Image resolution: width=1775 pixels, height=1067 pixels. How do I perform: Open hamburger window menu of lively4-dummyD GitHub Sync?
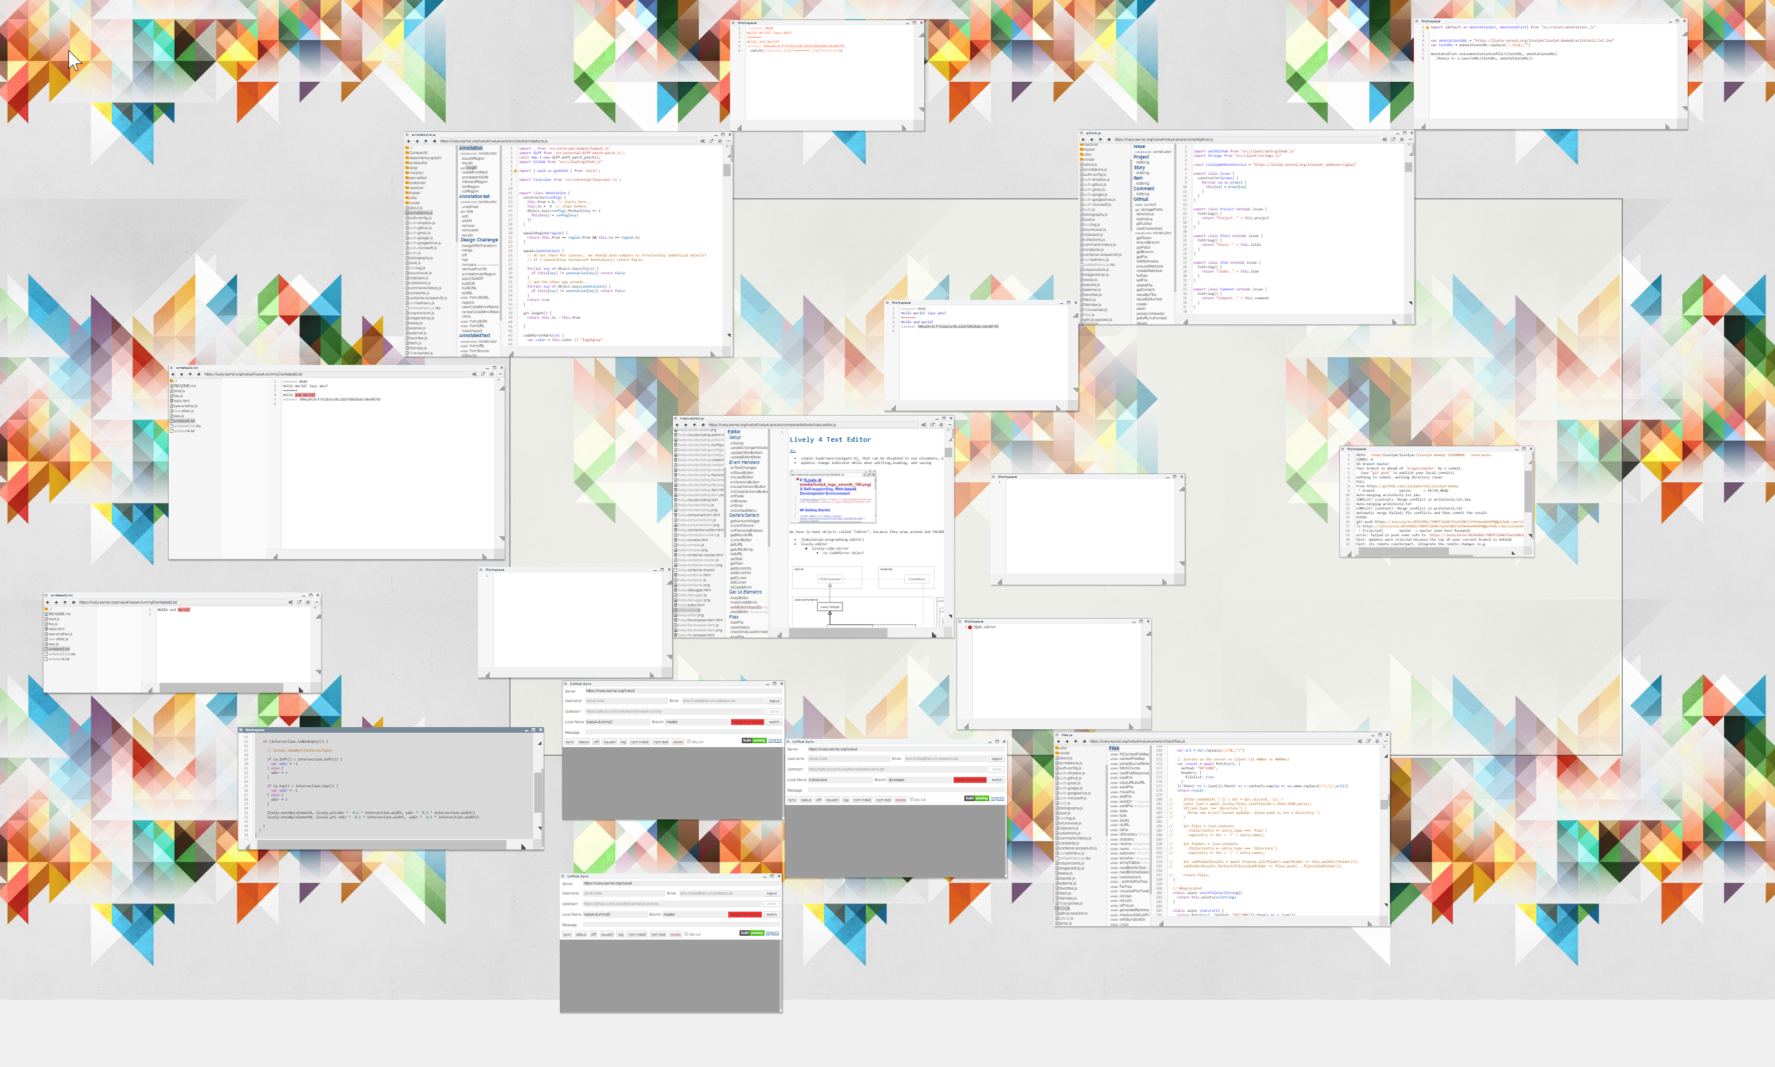point(564,877)
